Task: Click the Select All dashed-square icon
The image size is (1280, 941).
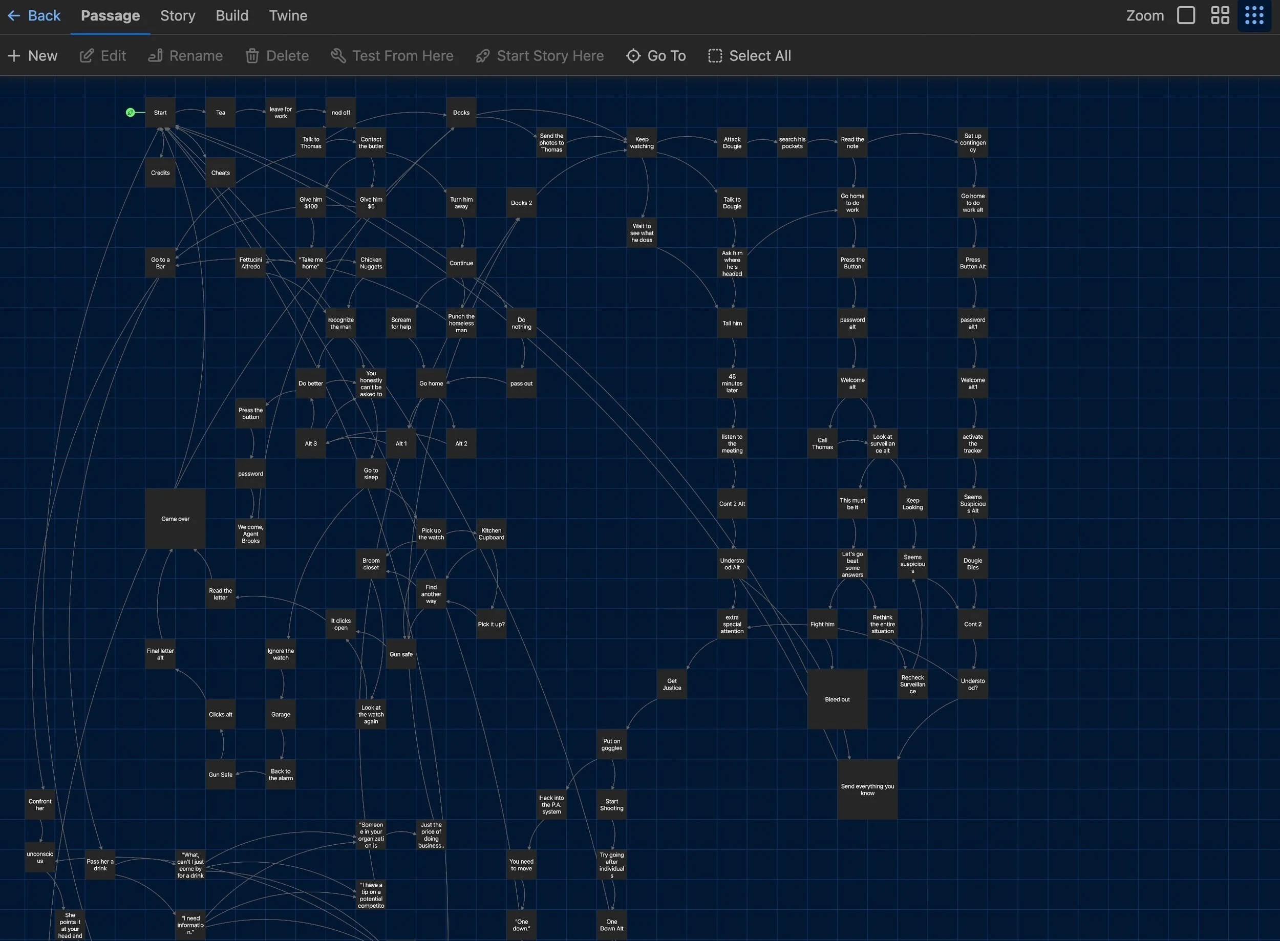Action: (x=715, y=56)
